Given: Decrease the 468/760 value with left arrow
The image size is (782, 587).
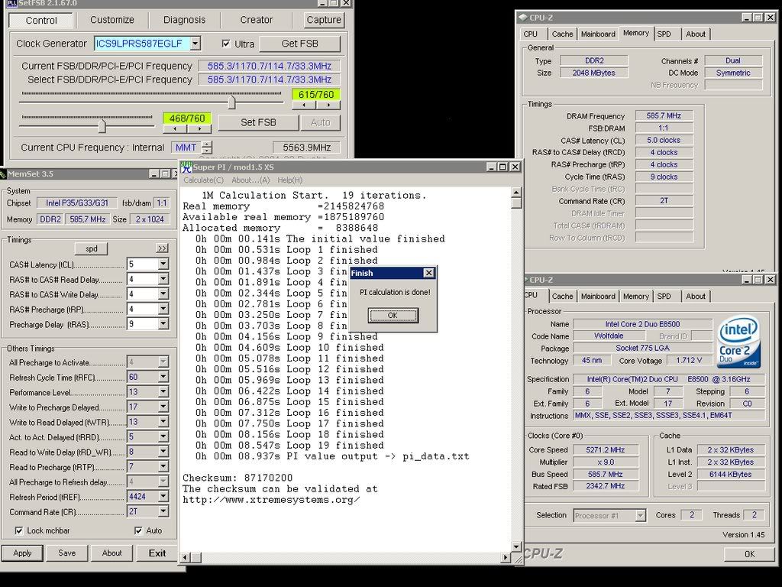Looking at the screenshot, I should pyautogui.click(x=175, y=128).
